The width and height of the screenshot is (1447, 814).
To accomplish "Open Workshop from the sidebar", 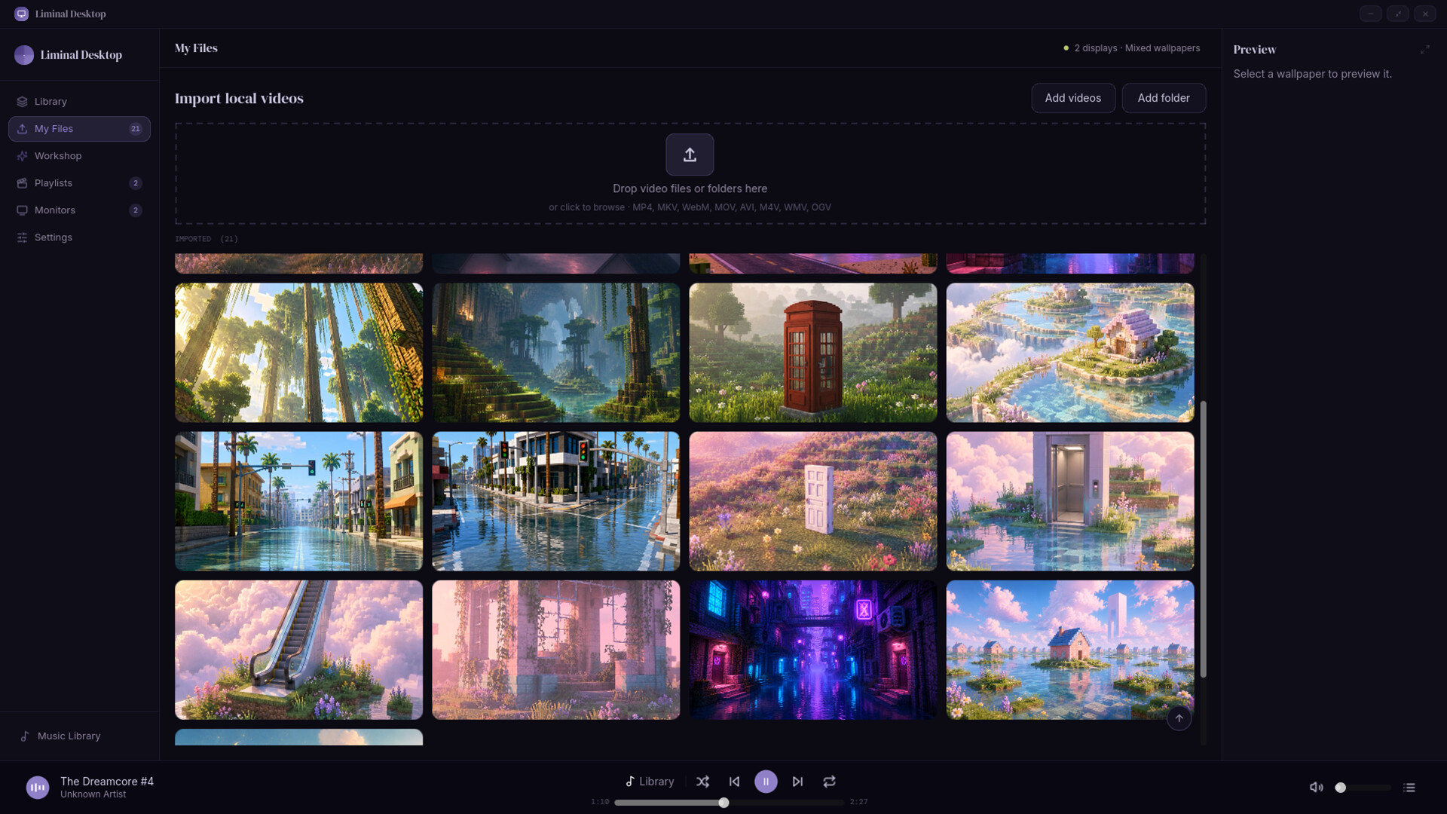I will coord(79,156).
